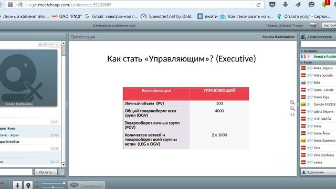This screenshot has height=189, width=336.
Task: Select Inese Āriņa in guest list
Action: click(318, 133)
